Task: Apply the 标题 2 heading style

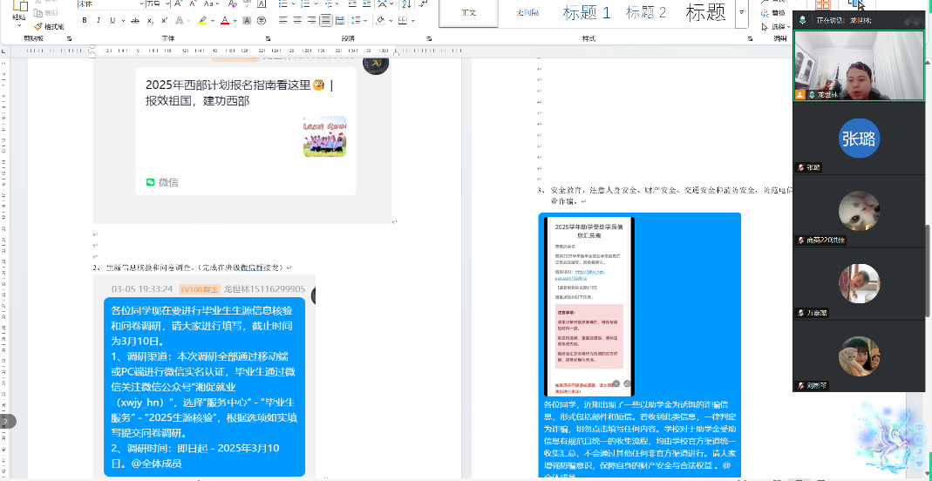Action: pos(646,12)
